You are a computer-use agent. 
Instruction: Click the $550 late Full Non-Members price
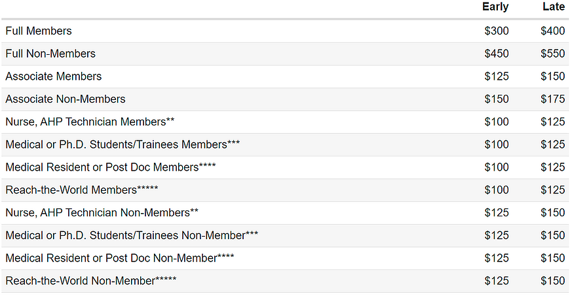[552, 54]
